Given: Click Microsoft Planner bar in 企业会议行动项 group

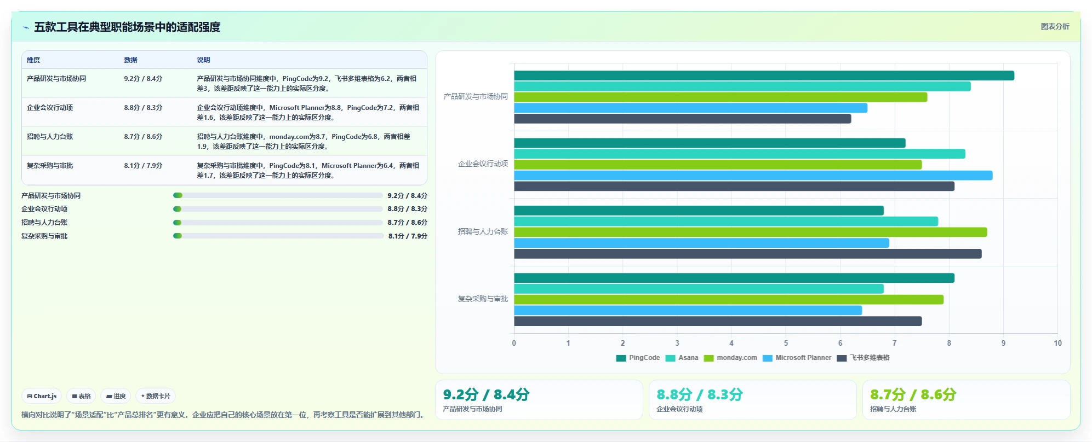Looking at the screenshot, I should tap(753, 176).
